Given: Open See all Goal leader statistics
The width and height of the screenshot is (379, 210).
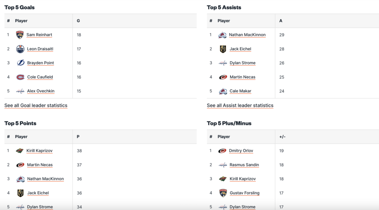Looking at the screenshot, I should tap(36, 106).
